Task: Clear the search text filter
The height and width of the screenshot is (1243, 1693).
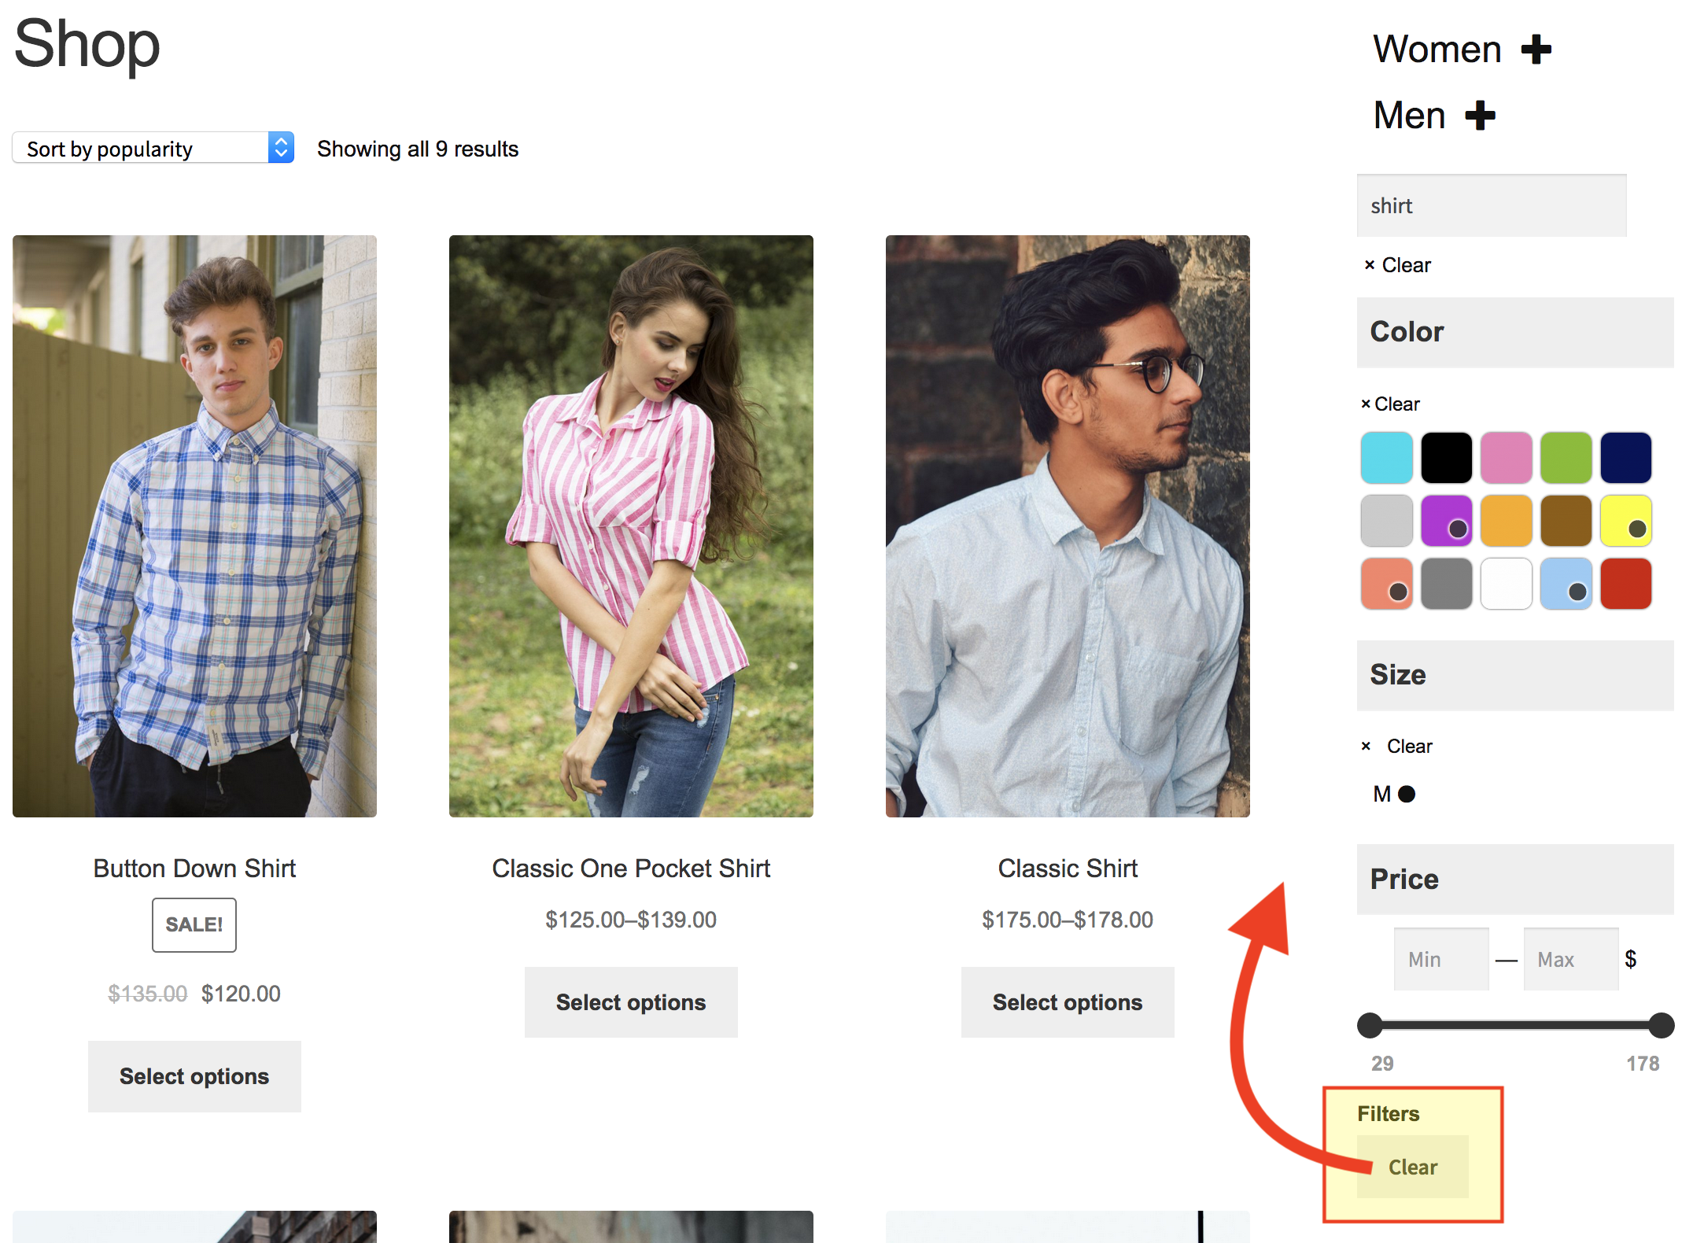Action: [x=1397, y=265]
